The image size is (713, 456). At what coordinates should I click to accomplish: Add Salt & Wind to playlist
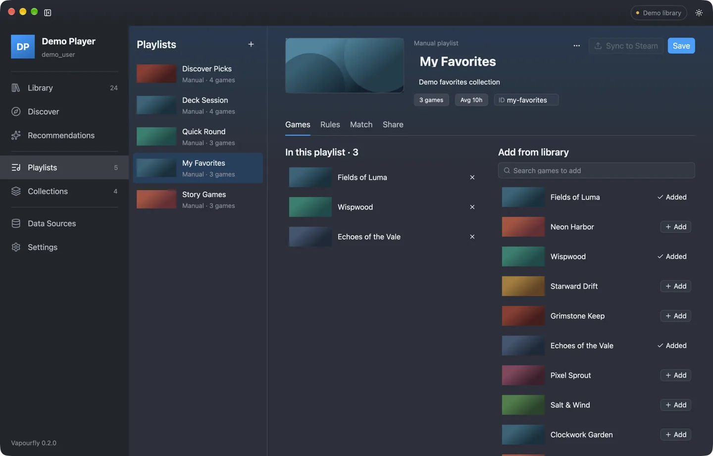click(x=676, y=405)
